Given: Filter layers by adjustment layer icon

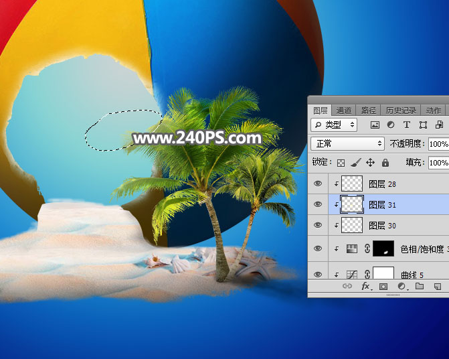Looking at the screenshot, I should [391, 125].
